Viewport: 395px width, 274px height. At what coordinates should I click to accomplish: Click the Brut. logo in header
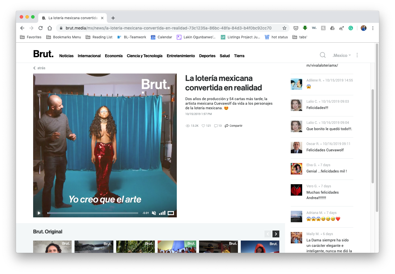[x=43, y=54]
